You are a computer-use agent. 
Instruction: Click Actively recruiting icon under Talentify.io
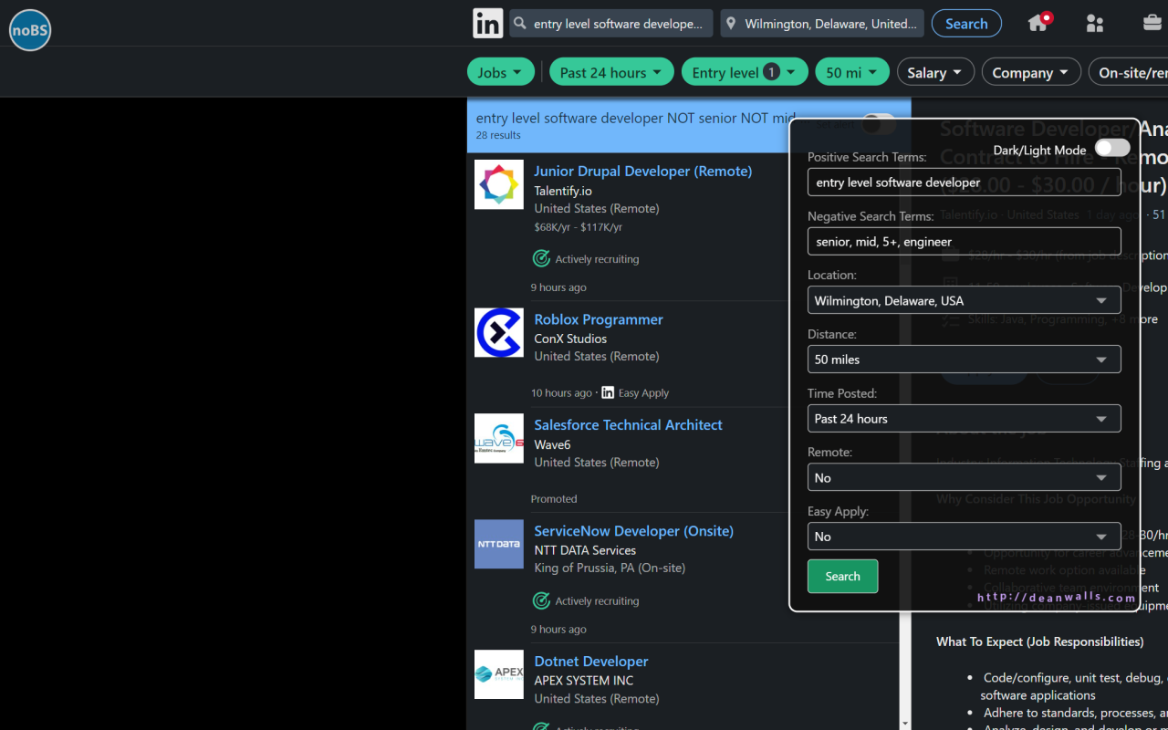[541, 258]
